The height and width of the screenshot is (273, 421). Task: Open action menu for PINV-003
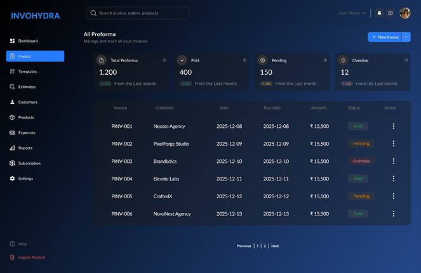[394, 161]
